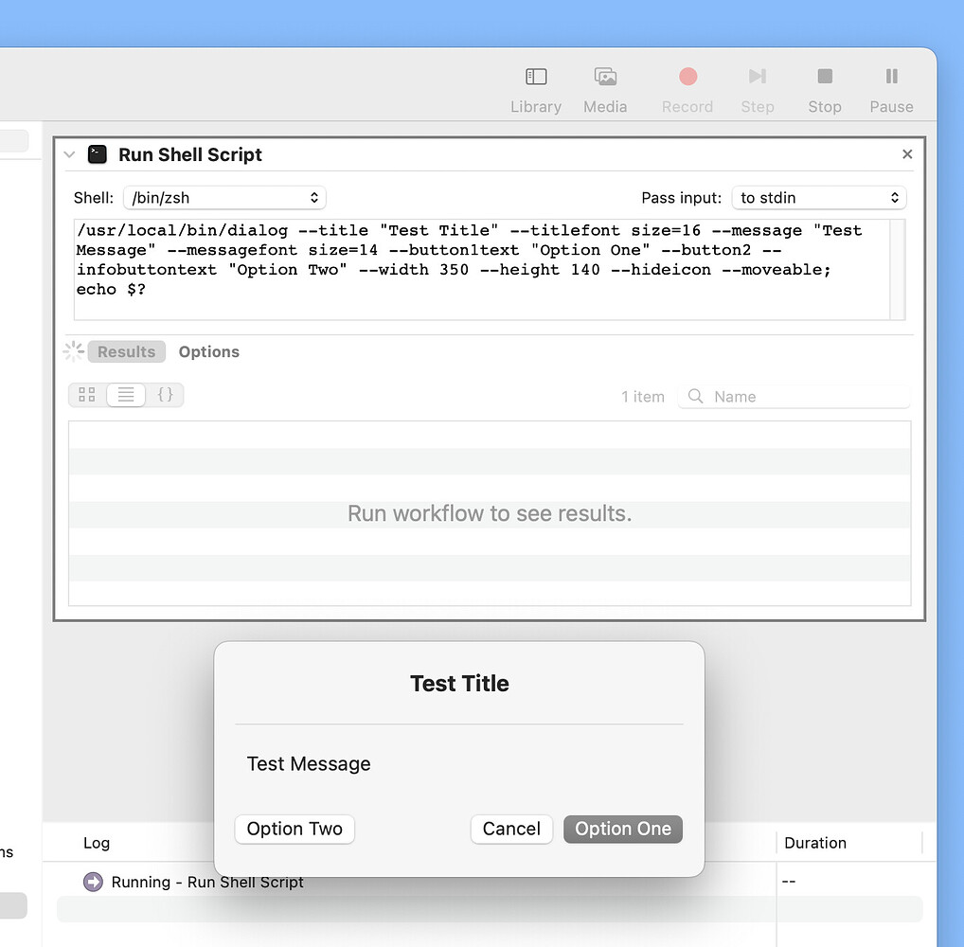Select the Running - Run Shell Script log entry
Screen dimensions: 964x947
point(208,882)
